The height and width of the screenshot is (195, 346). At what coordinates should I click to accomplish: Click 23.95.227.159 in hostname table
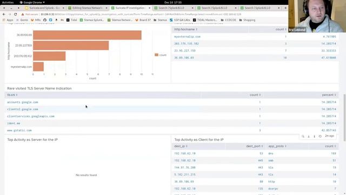click(x=185, y=51)
